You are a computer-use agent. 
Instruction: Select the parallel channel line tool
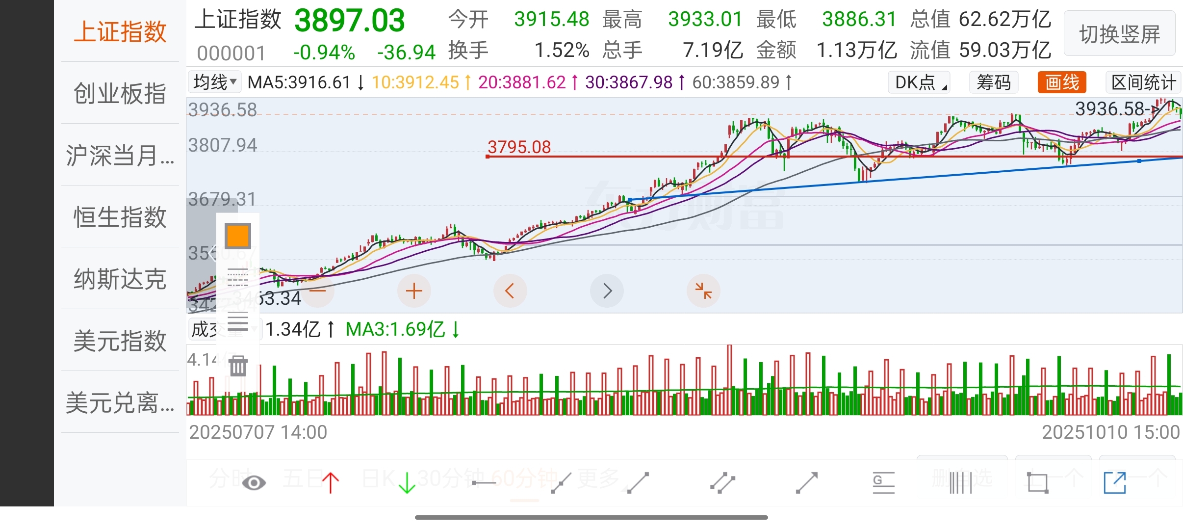(x=722, y=483)
